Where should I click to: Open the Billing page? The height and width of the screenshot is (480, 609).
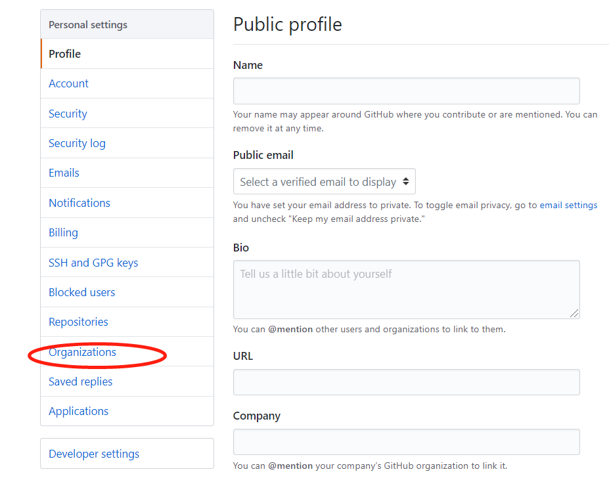(x=63, y=232)
